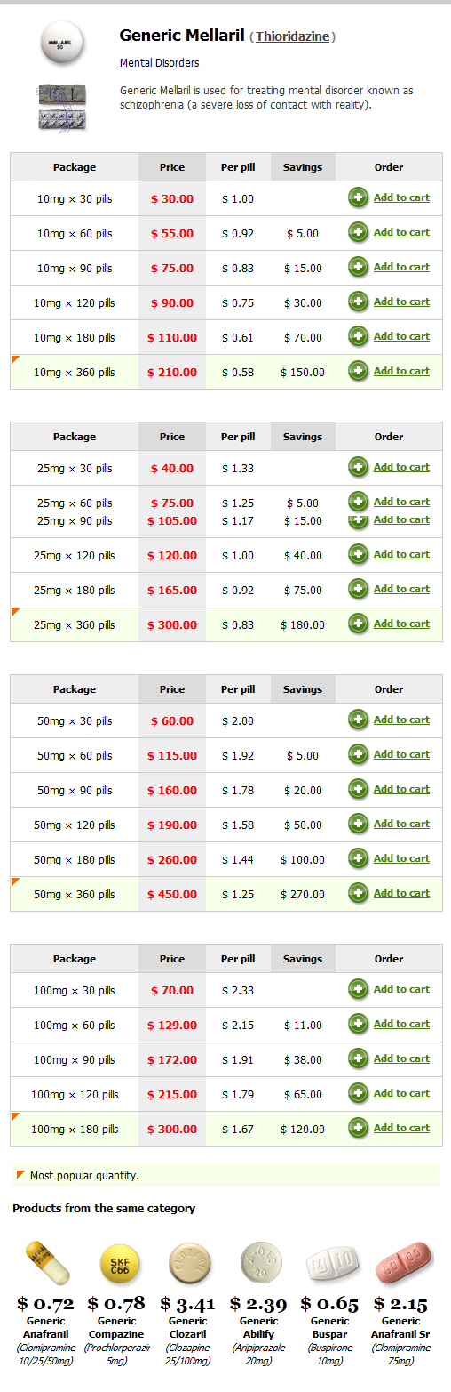Click green plus icon for 10mg × 30 pills
This screenshot has width=451, height=1392.
click(359, 198)
